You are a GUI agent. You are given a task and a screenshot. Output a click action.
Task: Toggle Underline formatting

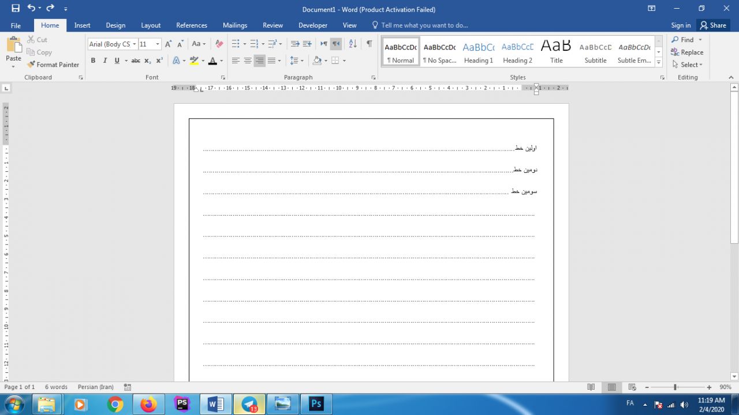coord(117,61)
